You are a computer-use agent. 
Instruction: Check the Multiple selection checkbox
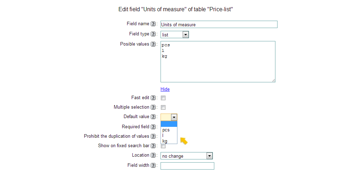coord(163,108)
